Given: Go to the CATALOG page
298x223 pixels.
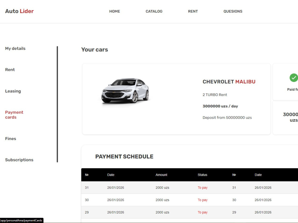Looking at the screenshot, I should click(x=154, y=11).
